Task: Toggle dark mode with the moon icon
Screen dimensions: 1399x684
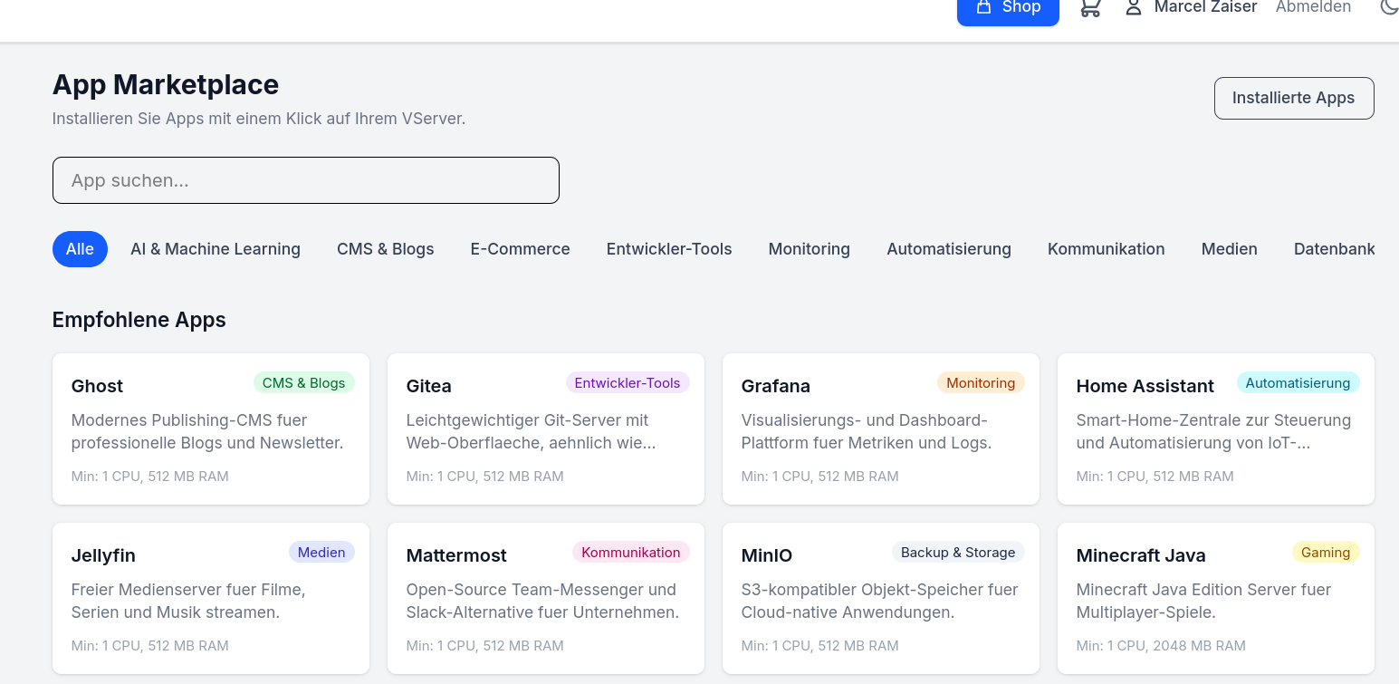Action: click(1389, 7)
